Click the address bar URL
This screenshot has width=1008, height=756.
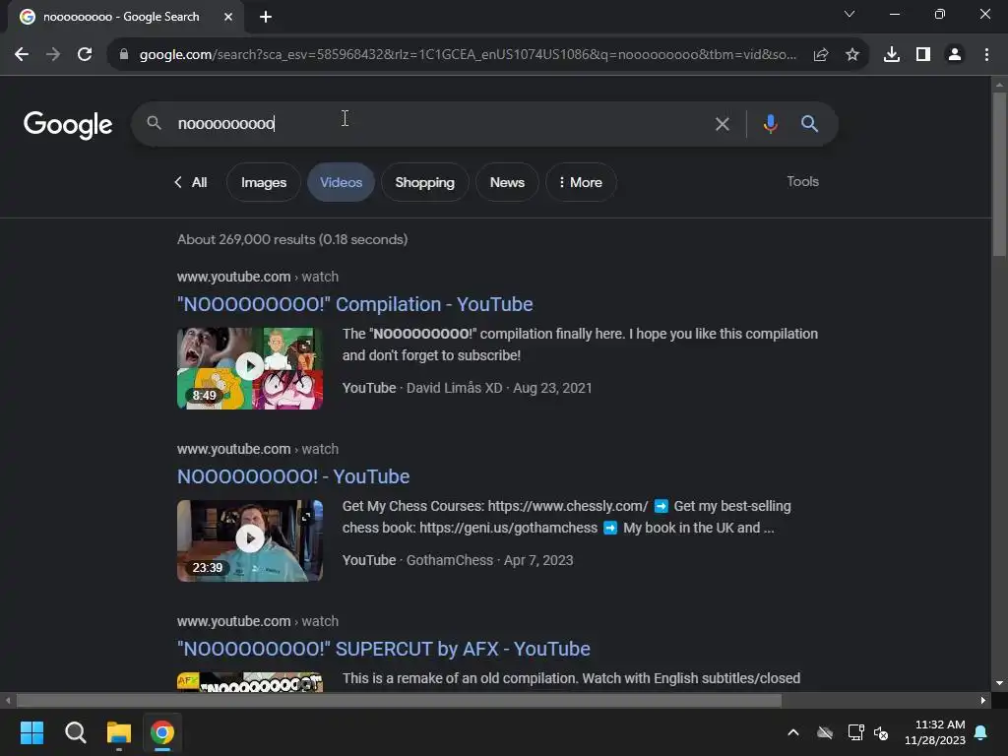click(x=468, y=55)
